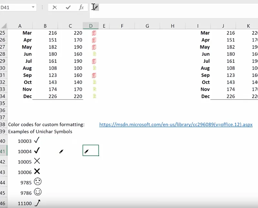Select the heavy X symbol beside 10006
This screenshot has height=208, width=258.
(x=37, y=171)
